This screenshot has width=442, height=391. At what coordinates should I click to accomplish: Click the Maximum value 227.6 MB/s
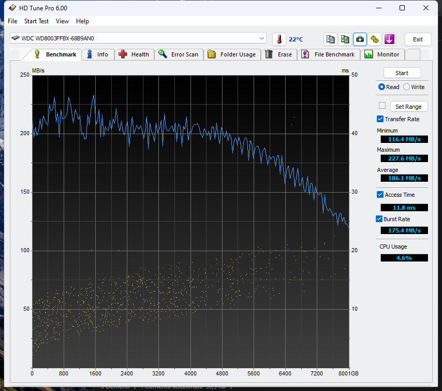point(404,158)
